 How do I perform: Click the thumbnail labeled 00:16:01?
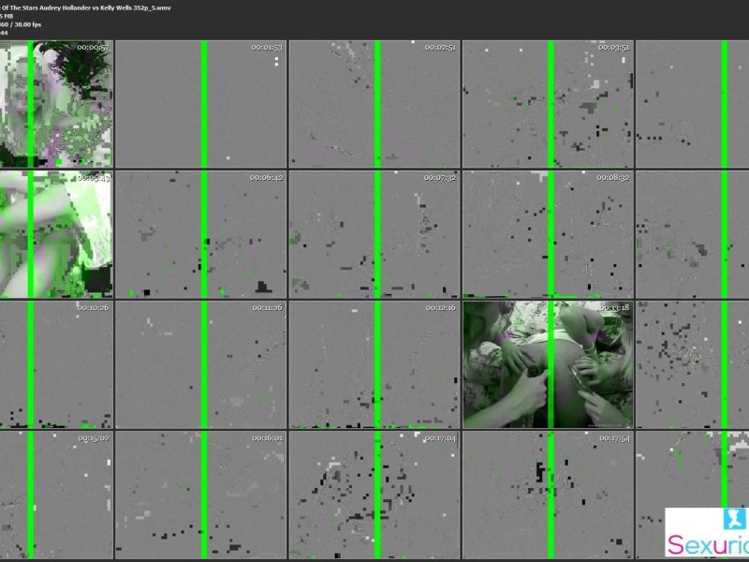[x=200, y=494]
